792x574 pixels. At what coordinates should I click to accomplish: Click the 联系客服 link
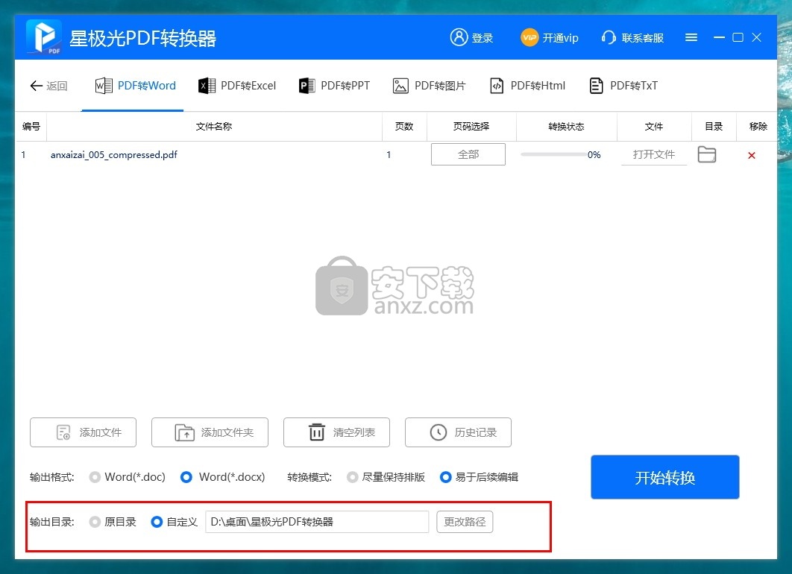(643, 38)
